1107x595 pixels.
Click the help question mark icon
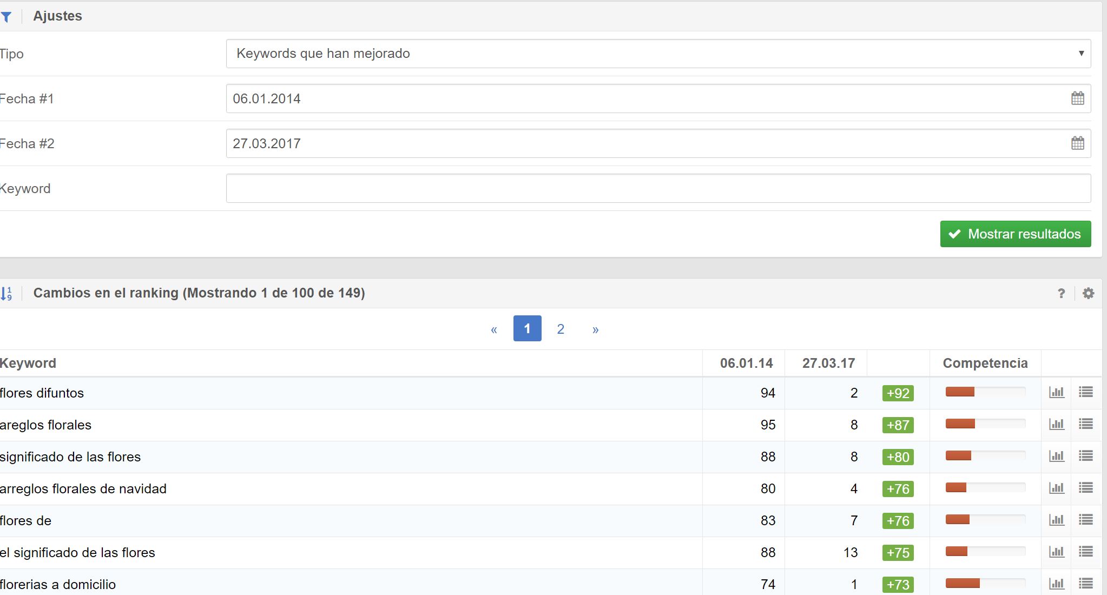(x=1061, y=293)
